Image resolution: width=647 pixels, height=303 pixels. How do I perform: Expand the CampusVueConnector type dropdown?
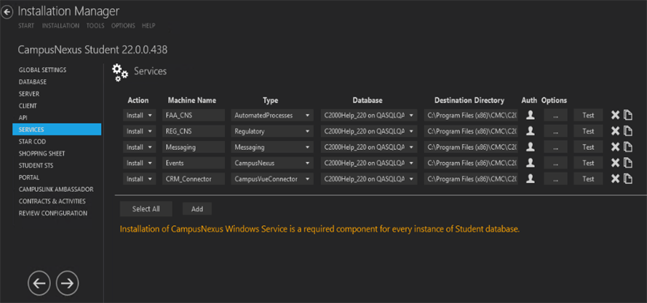tap(272, 179)
